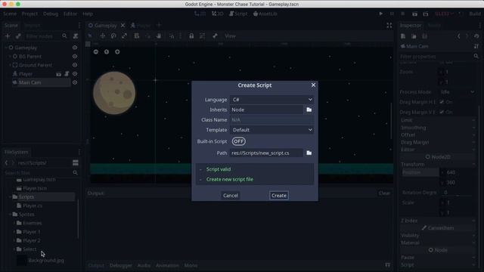Clear the Output panel

pos(384,193)
